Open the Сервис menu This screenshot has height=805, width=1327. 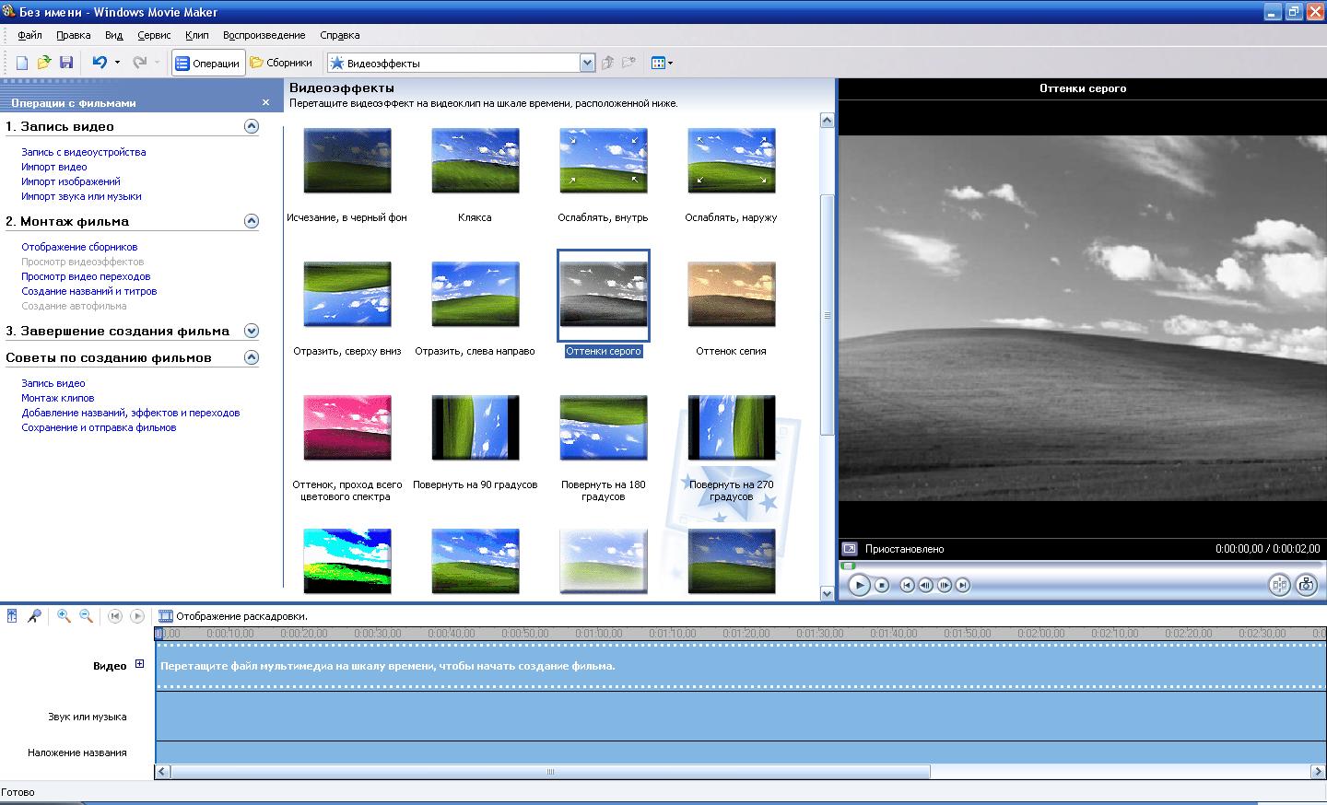(x=154, y=35)
